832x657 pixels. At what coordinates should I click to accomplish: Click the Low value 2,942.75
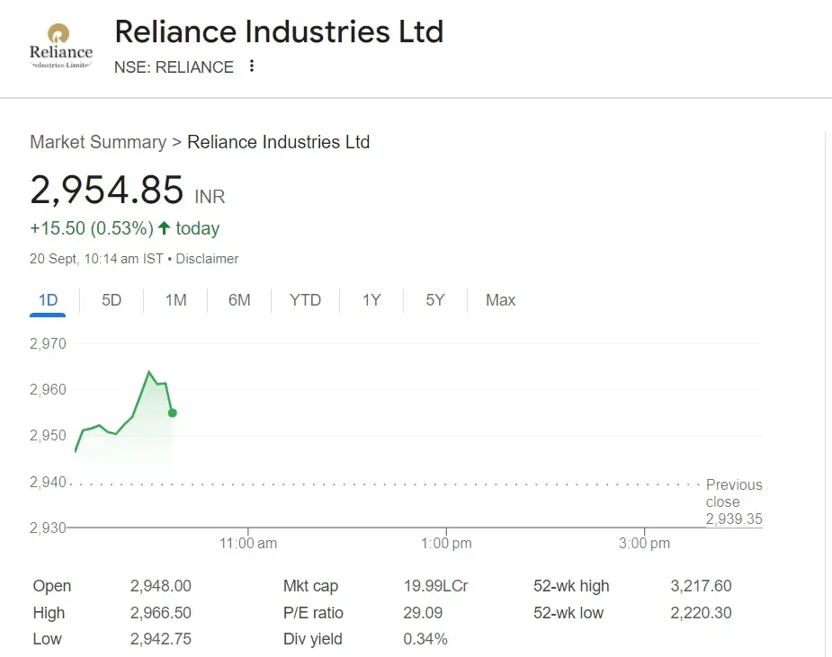point(161,639)
